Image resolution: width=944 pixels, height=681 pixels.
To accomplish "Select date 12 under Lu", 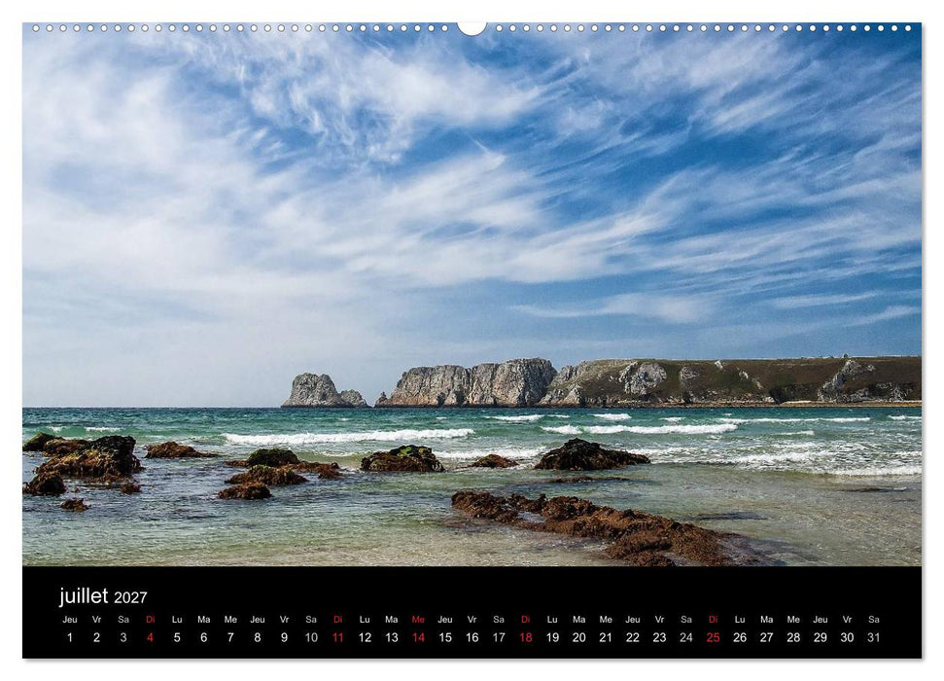I will click(365, 637).
